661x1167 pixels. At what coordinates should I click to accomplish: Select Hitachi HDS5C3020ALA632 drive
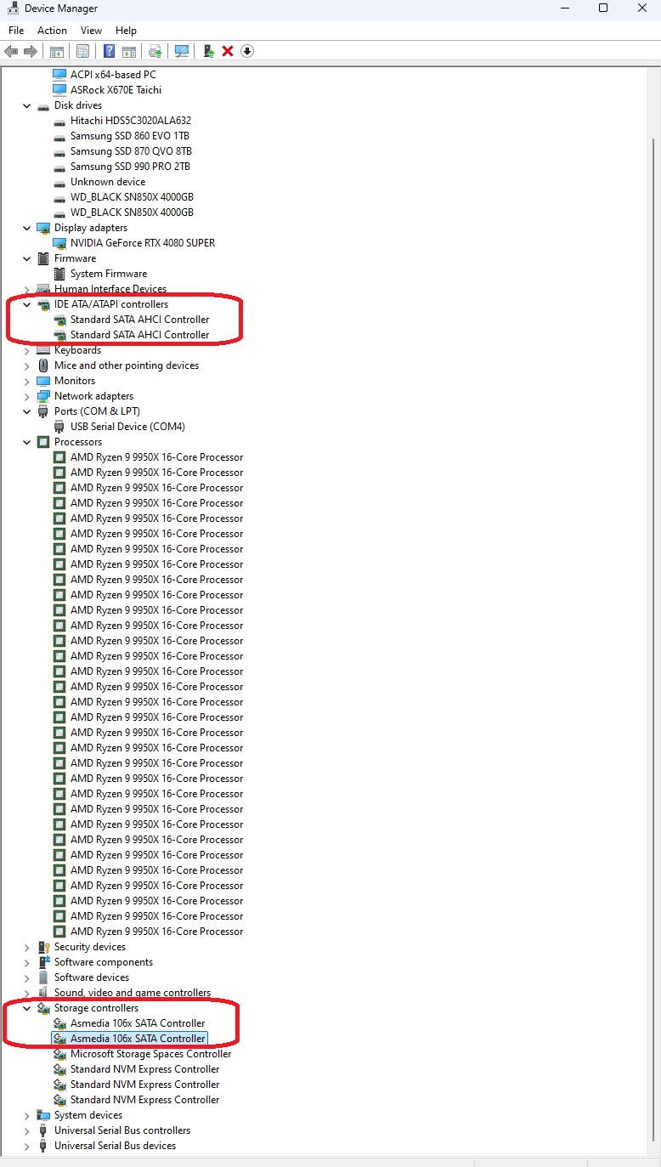[131, 121]
